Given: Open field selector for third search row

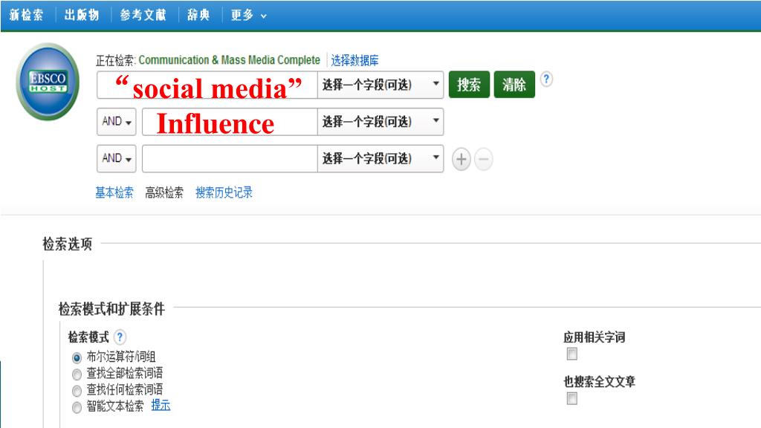Looking at the screenshot, I should tap(380, 159).
